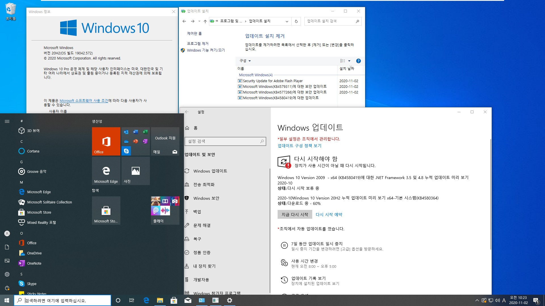
Task: Click 다시 시작 예약 schedule restart link
Action: [x=329, y=214]
